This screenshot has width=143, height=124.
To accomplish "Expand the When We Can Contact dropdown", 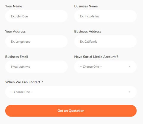I will coord(71,92).
